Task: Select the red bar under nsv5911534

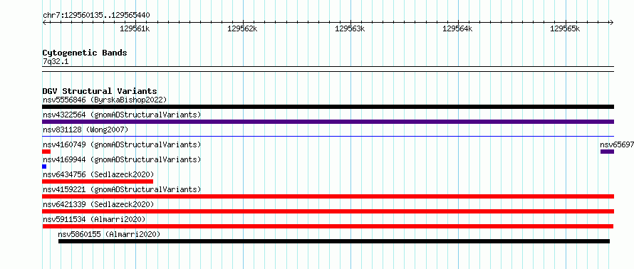Action: tap(328, 226)
